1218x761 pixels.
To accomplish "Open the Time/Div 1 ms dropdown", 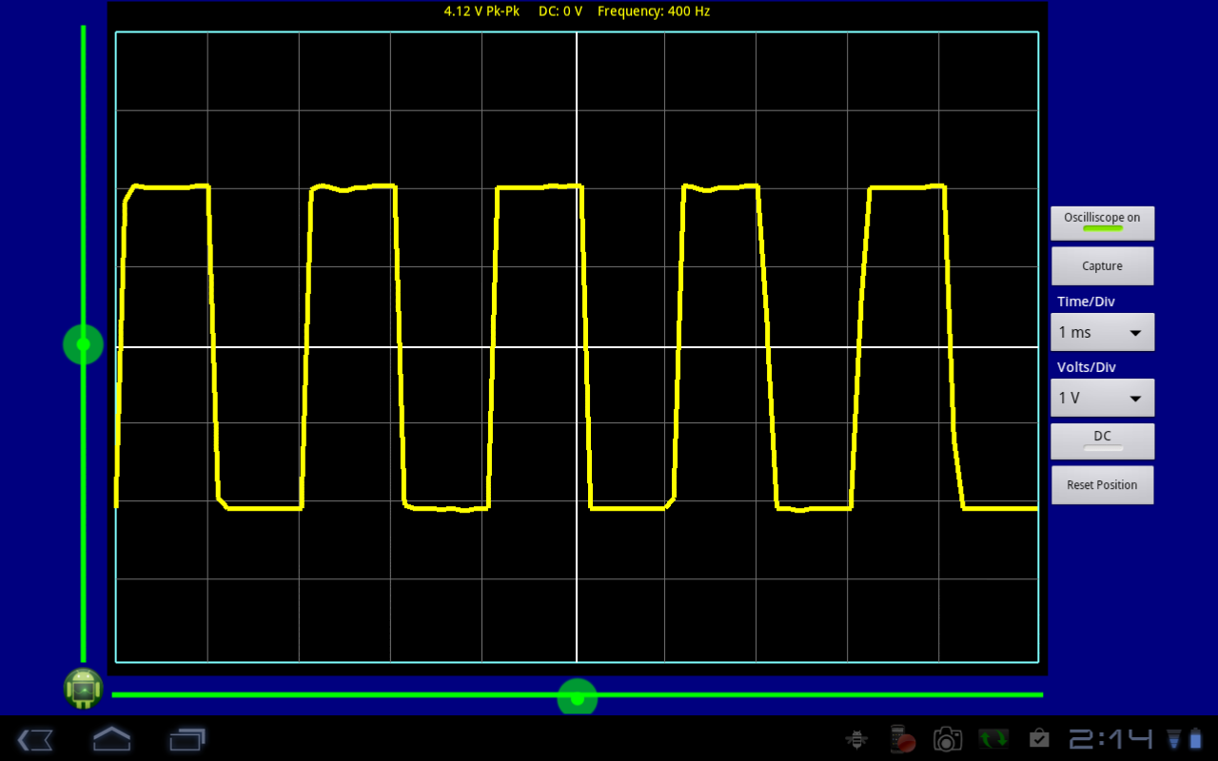I will click(x=1102, y=332).
